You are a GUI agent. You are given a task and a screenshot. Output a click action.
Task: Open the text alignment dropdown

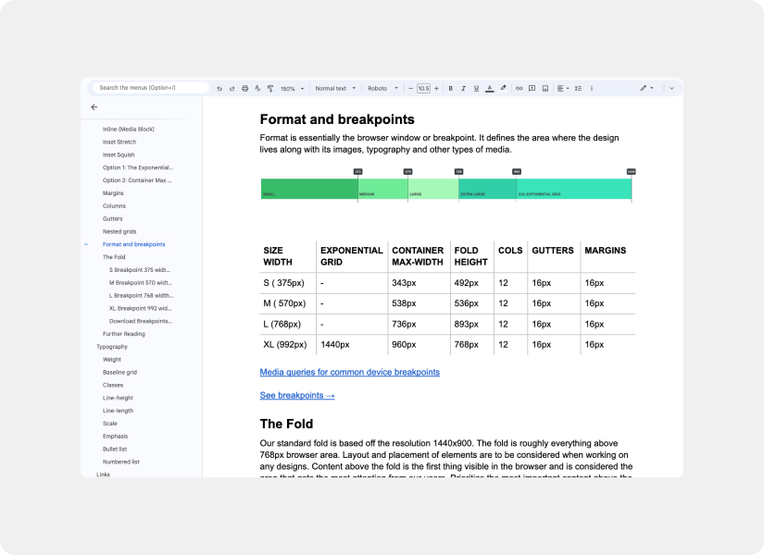coord(560,88)
